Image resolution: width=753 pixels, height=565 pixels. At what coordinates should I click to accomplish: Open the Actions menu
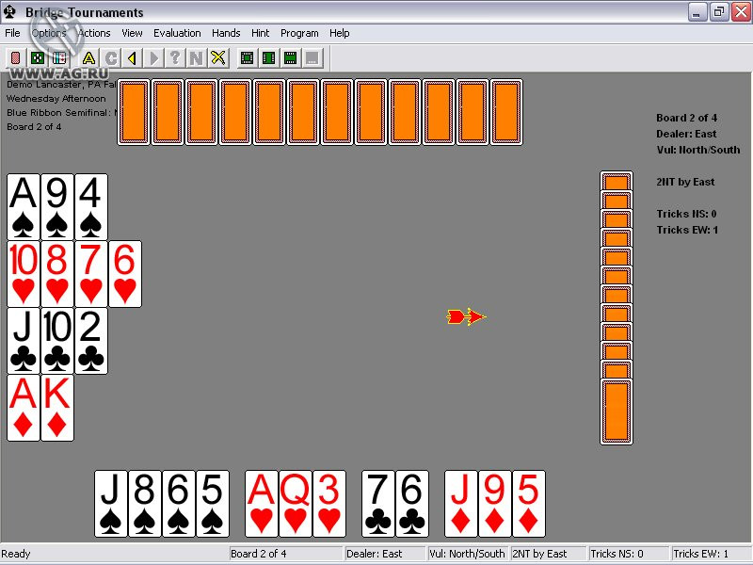pos(94,33)
